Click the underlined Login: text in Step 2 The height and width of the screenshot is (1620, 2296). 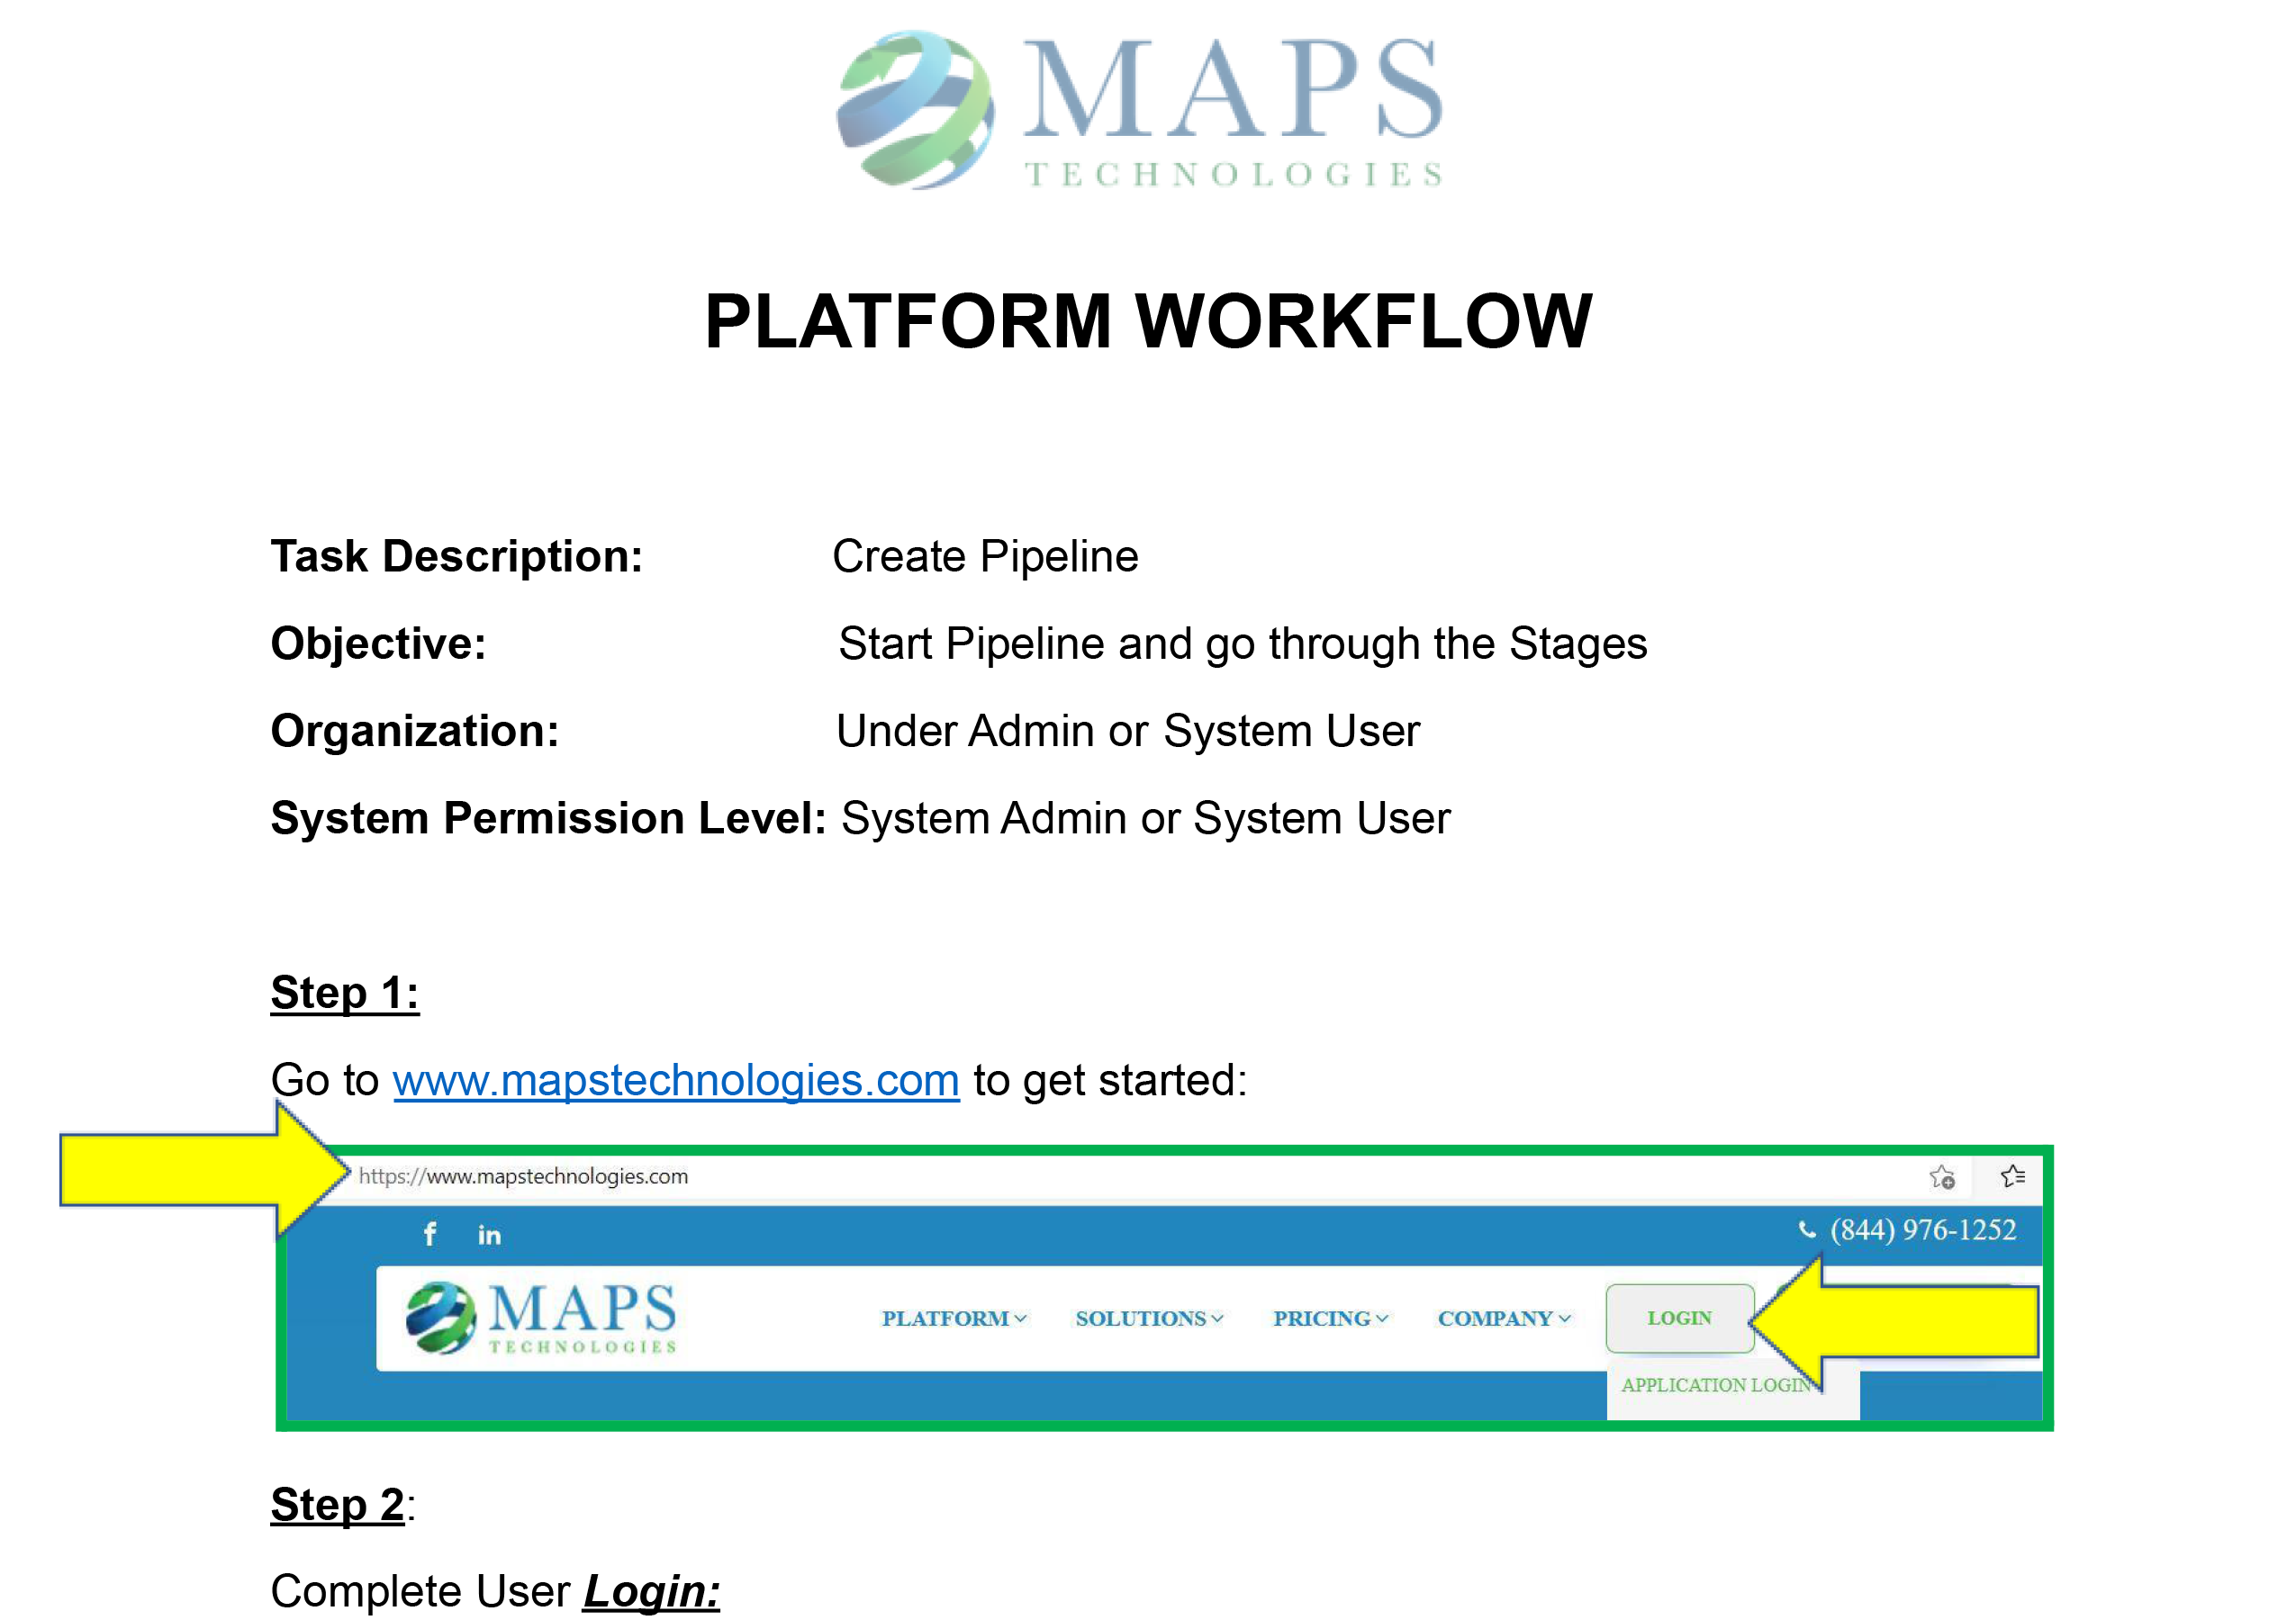pyautogui.click(x=651, y=1591)
